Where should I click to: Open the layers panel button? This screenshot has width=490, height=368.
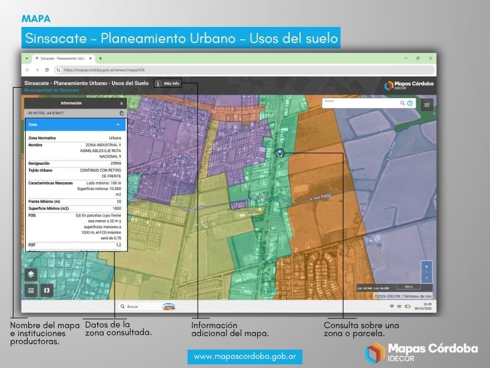coord(31,274)
